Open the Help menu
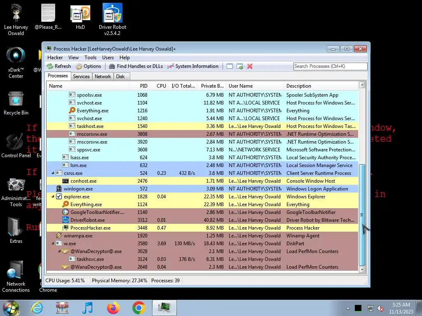This screenshot has height=316, width=422. point(124,58)
